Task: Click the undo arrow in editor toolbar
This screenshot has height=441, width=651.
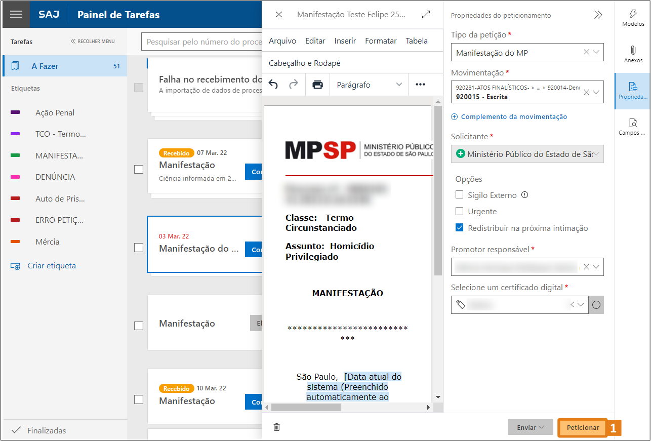Action: coord(273,85)
